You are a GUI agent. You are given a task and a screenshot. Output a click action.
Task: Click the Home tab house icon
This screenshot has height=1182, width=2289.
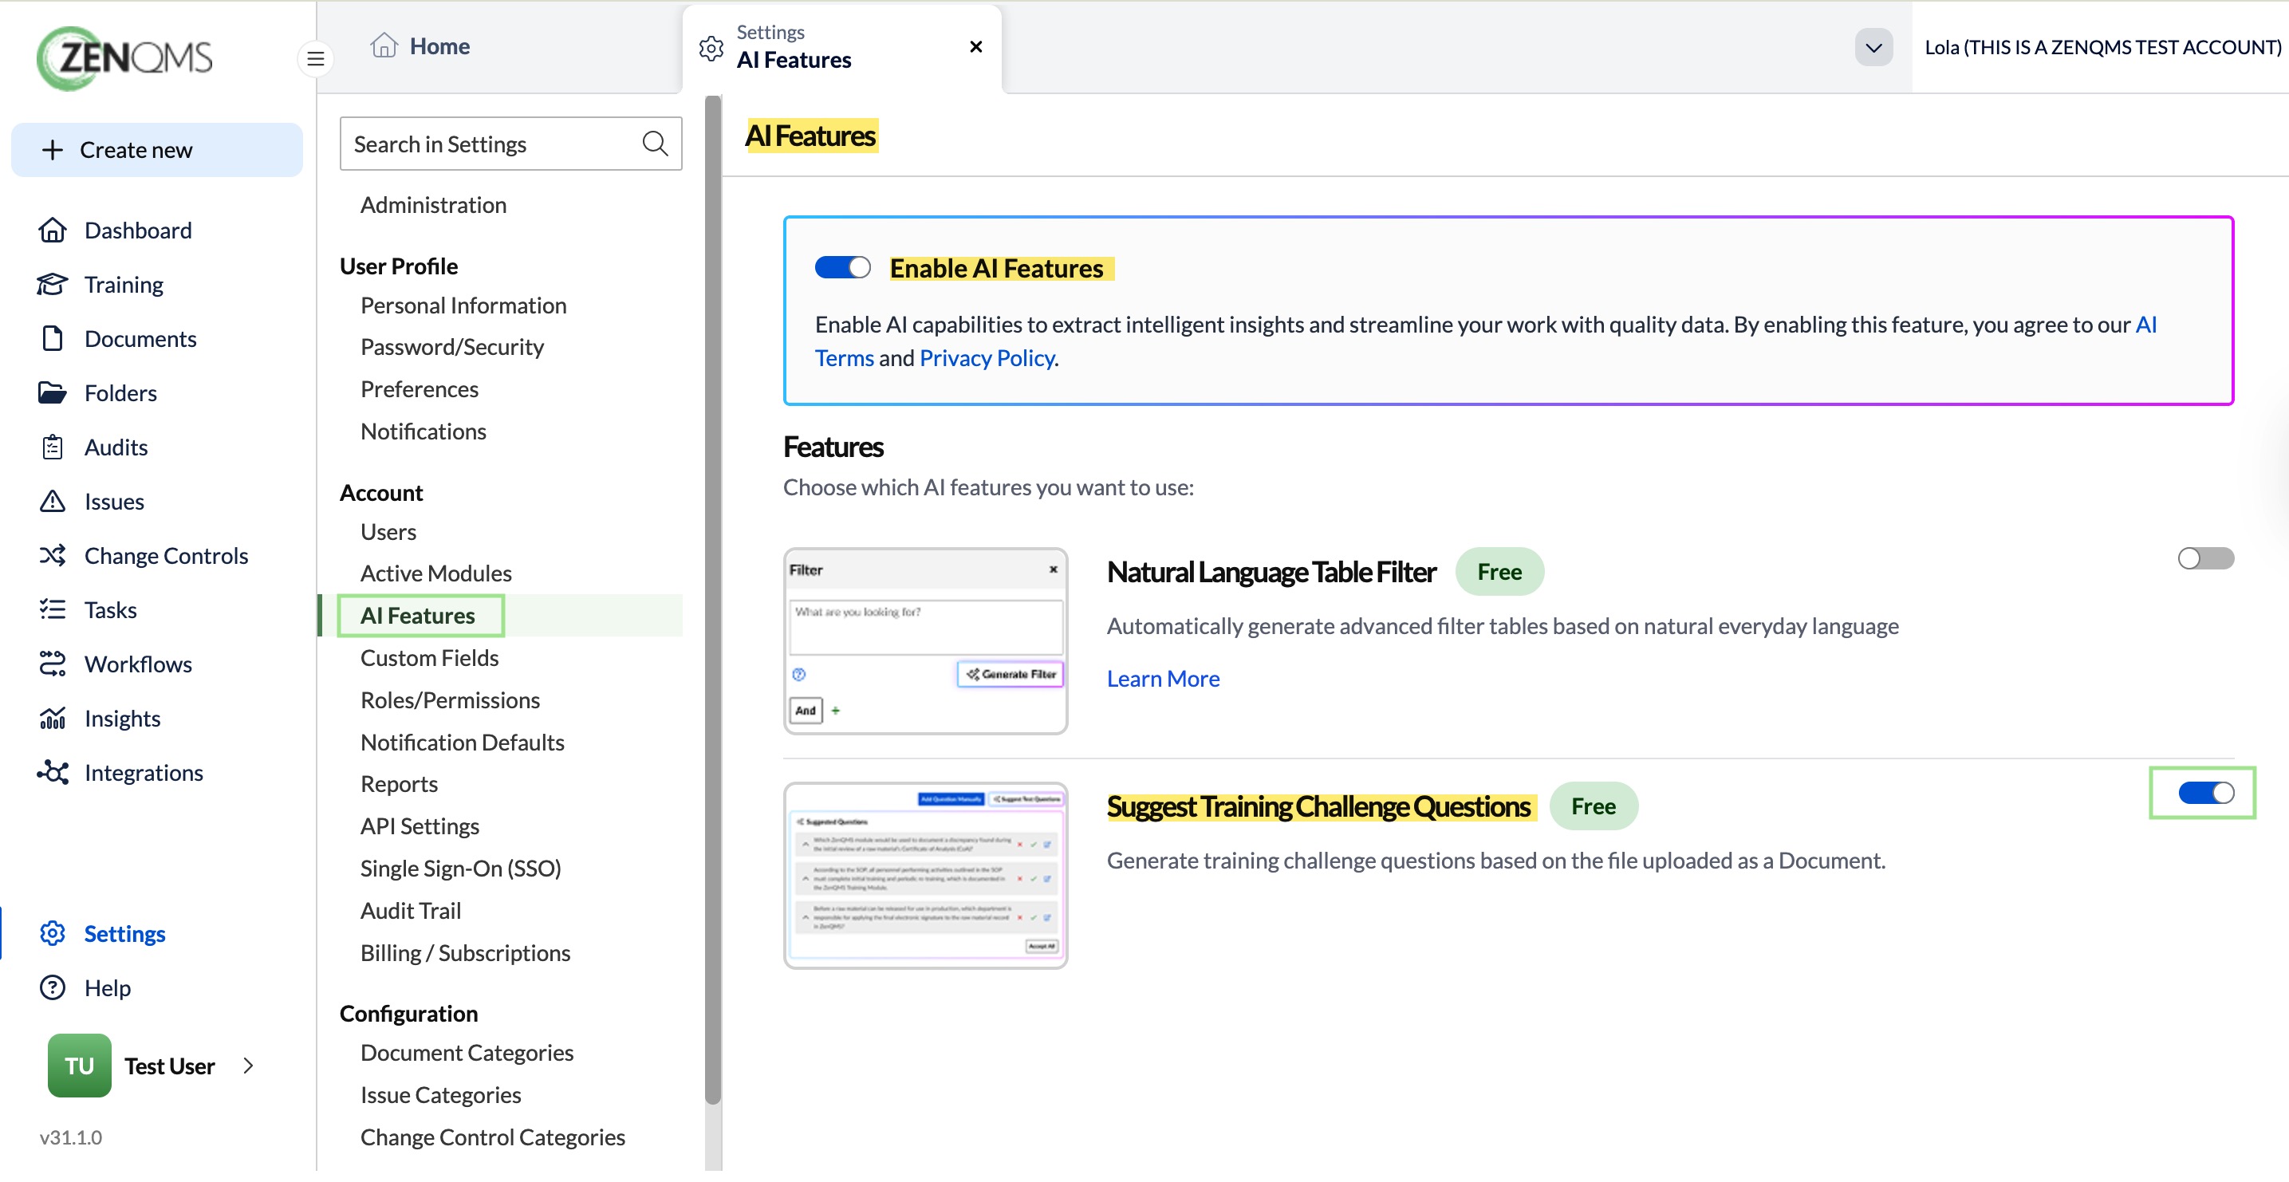pyautogui.click(x=384, y=45)
